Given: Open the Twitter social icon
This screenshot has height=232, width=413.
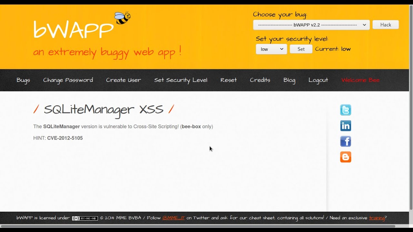Looking at the screenshot, I should [x=346, y=110].
